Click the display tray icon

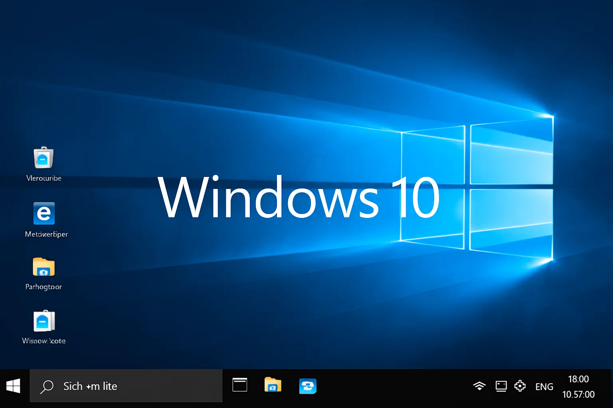coord(501,386)
